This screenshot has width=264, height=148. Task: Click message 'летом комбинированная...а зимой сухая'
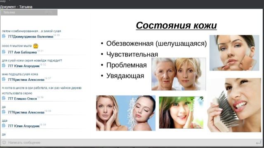click(x=31, y=31)
